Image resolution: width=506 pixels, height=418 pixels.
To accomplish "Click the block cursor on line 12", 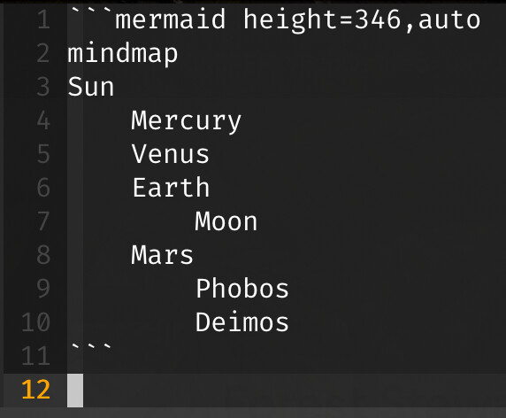I will tap(75, 391).
